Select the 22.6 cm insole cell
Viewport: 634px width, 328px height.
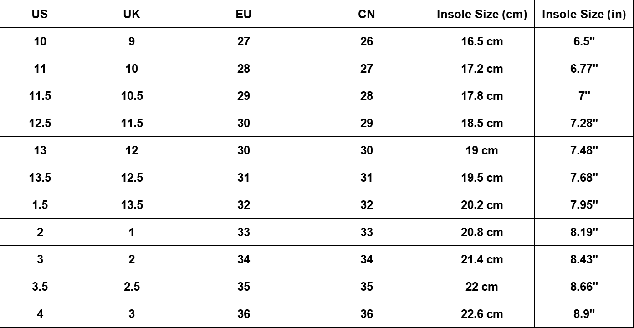[x=482, y=314]
